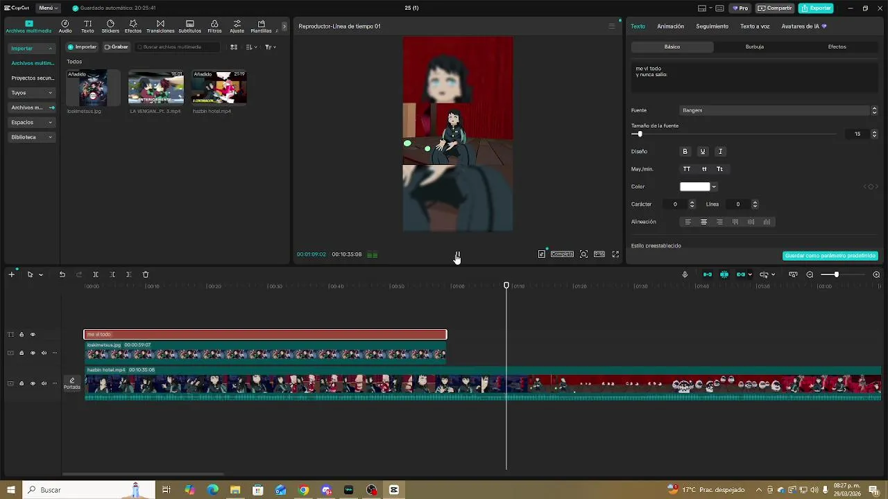Apply bold text style
Screen dimensions: 888x499
685,152
